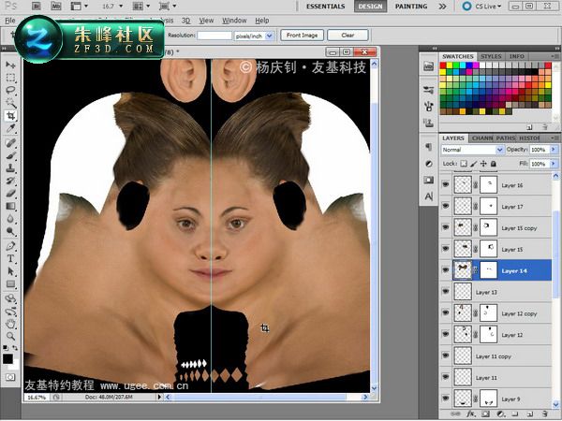
Task: Hide Layer 15 copy visibility eye
Action: [x=446, y=227]
